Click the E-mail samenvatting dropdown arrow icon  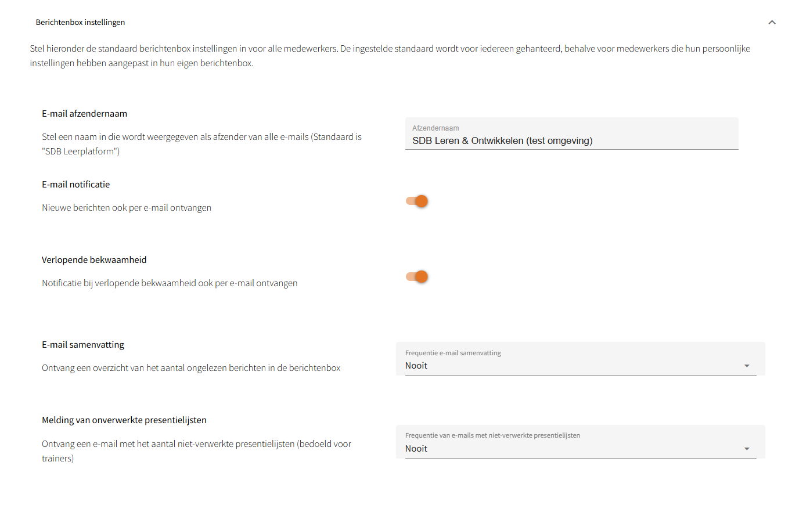747,366
